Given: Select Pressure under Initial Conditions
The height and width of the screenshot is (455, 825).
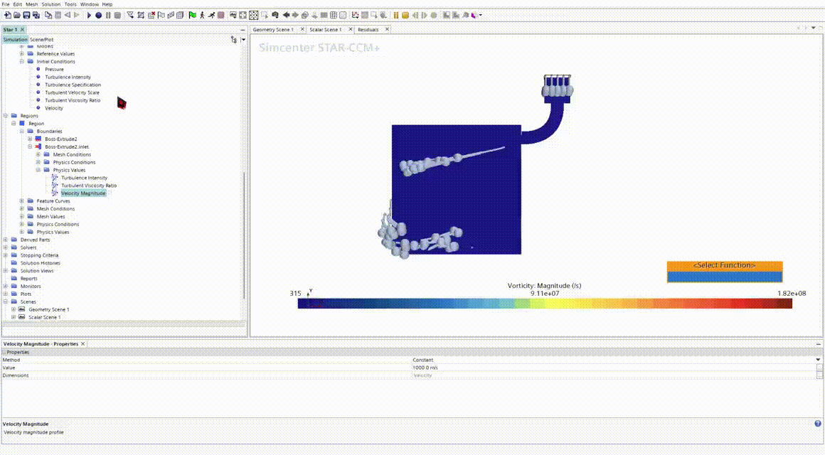Looking at the screenshot, I should [54, 70].
